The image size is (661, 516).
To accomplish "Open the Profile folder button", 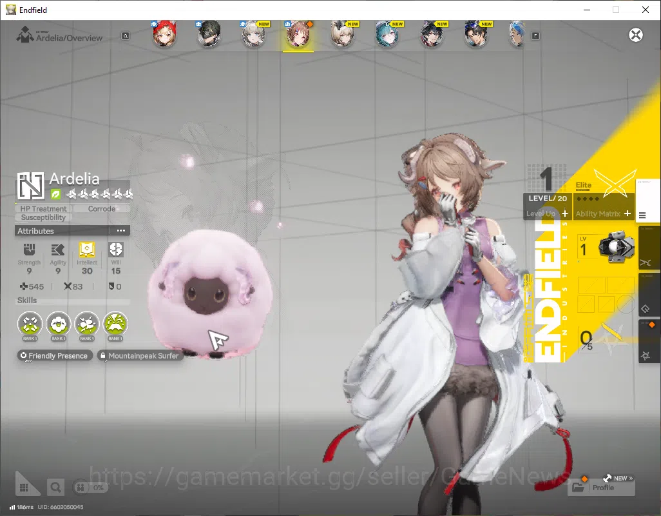I will pos(601,488).
